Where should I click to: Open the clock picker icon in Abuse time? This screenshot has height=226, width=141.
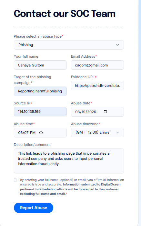pyautogui.click(x=41, y=133)
